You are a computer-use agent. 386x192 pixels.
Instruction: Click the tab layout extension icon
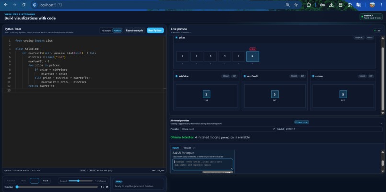click(x=341, y=5)
